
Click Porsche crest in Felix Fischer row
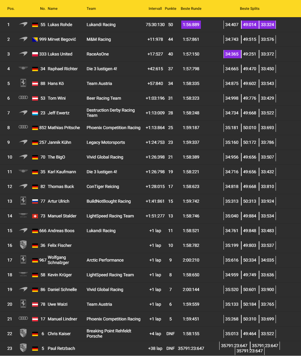coord(23,245)
